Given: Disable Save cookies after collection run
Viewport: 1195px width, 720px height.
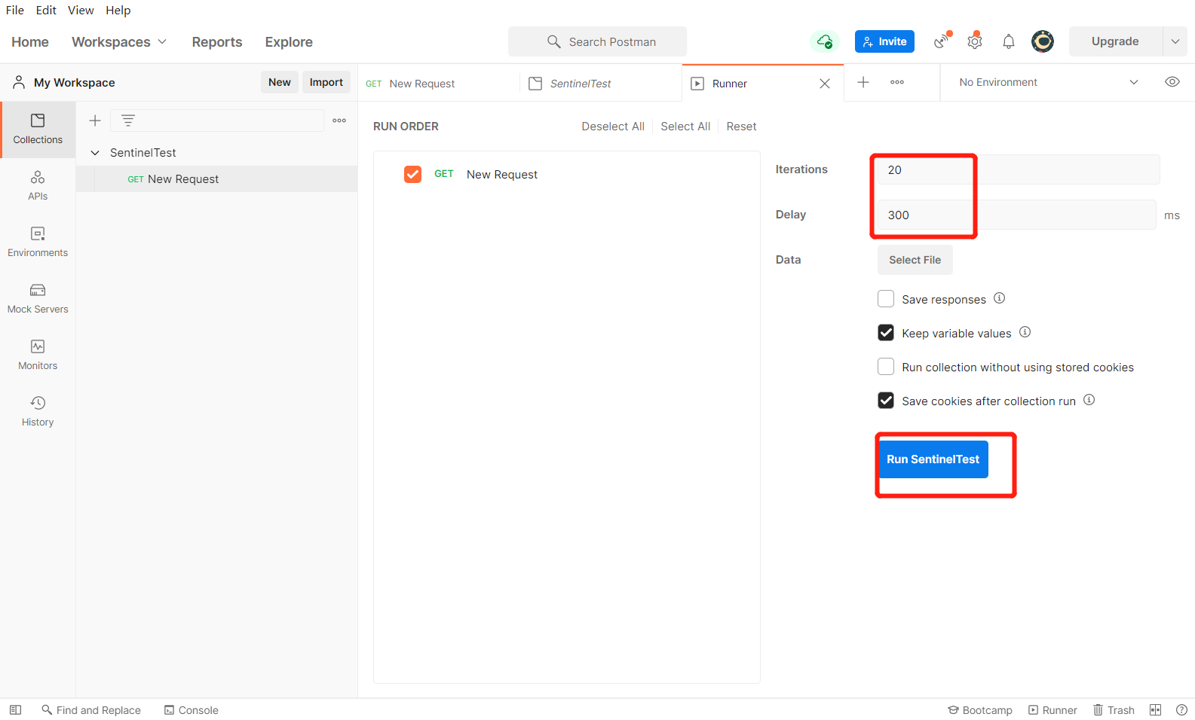Looking at the screenshot, I should 886,401.
